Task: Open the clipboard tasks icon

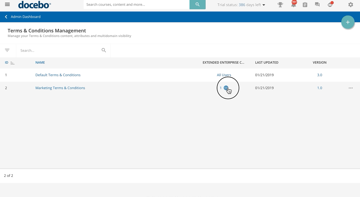Action: coord(305,5)
